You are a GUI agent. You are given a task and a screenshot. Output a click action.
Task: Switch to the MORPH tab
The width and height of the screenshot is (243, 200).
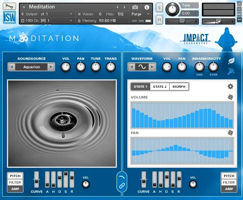click(179, 87)
